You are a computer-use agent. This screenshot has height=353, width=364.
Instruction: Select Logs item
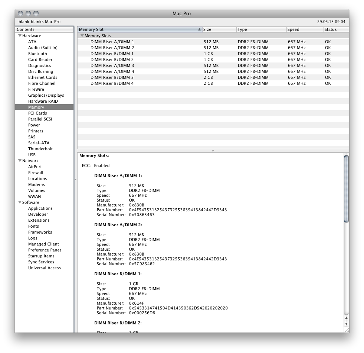(33, 238)
